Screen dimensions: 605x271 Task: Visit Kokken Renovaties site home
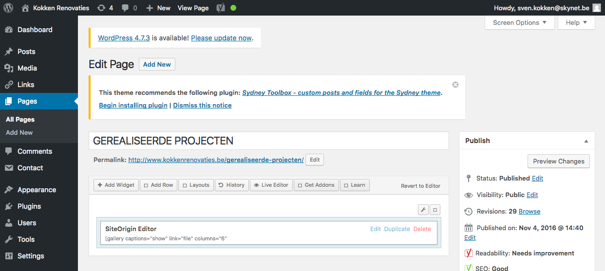56,8
